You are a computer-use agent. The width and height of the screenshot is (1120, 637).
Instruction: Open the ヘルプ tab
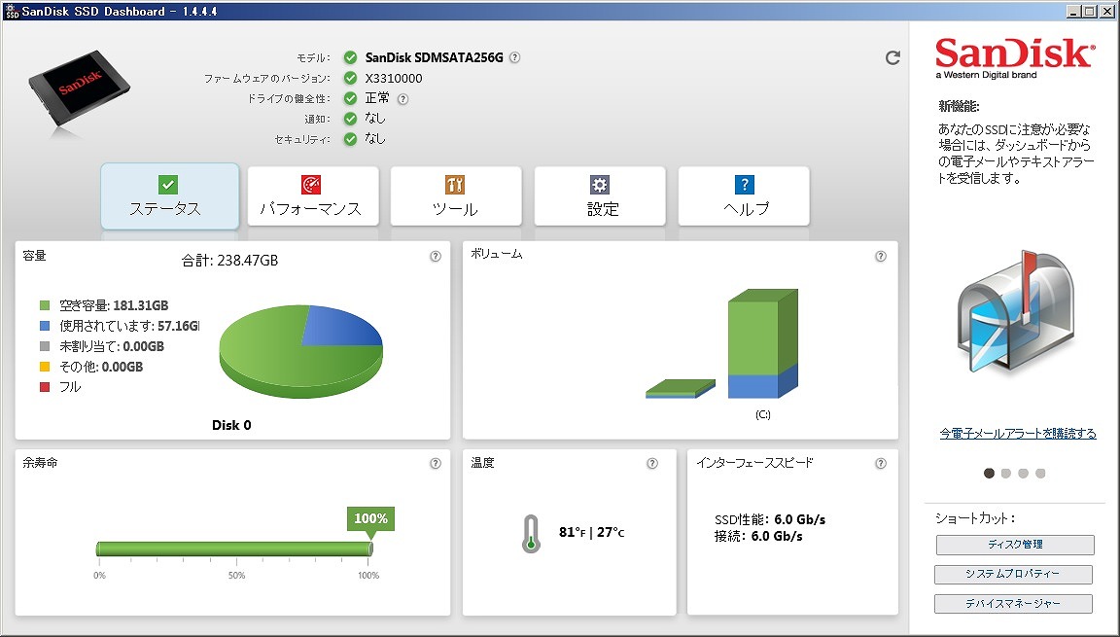[x=744, y=196]
